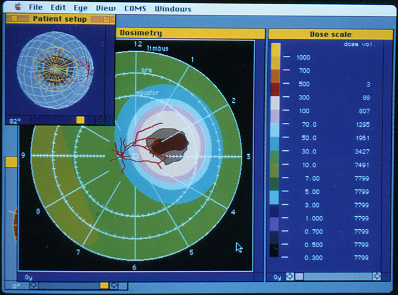The width and height of the screenshot is (398, 295).
Task: Click the yellow Patient setup scroll thumb
Action: pos(80,119)
